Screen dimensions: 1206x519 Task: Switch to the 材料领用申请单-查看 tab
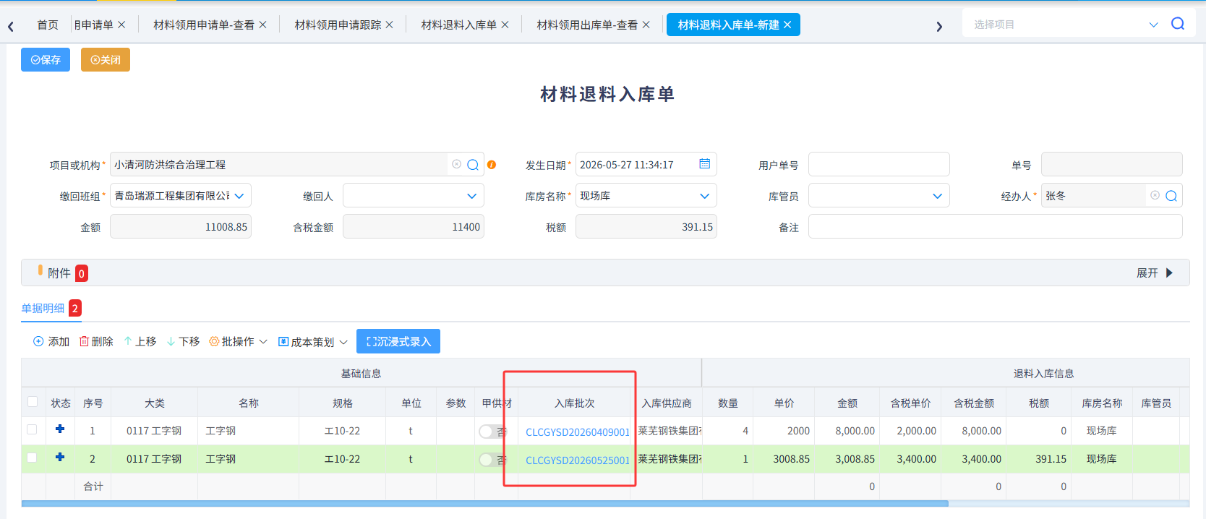point(204,25)
